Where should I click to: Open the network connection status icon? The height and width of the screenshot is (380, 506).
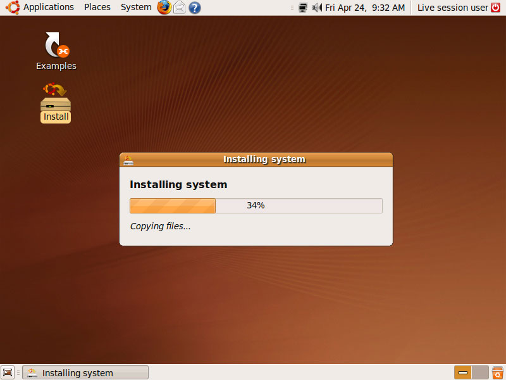pos(303,8)
